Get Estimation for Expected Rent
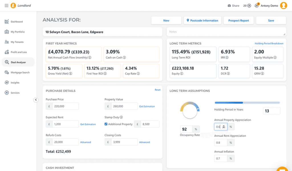The image size is (292, 171). (88, 124)
